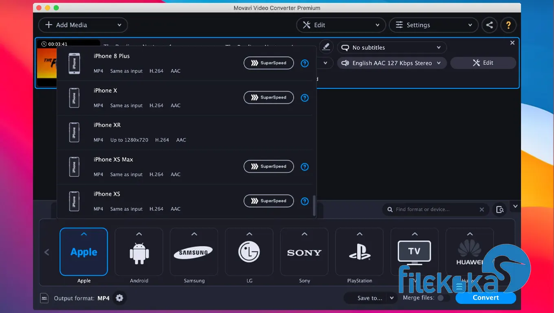The height and width of the screenshot is (313, 554).
Task: Select the iPhone XR preset
Action: [x=185, y=132]
